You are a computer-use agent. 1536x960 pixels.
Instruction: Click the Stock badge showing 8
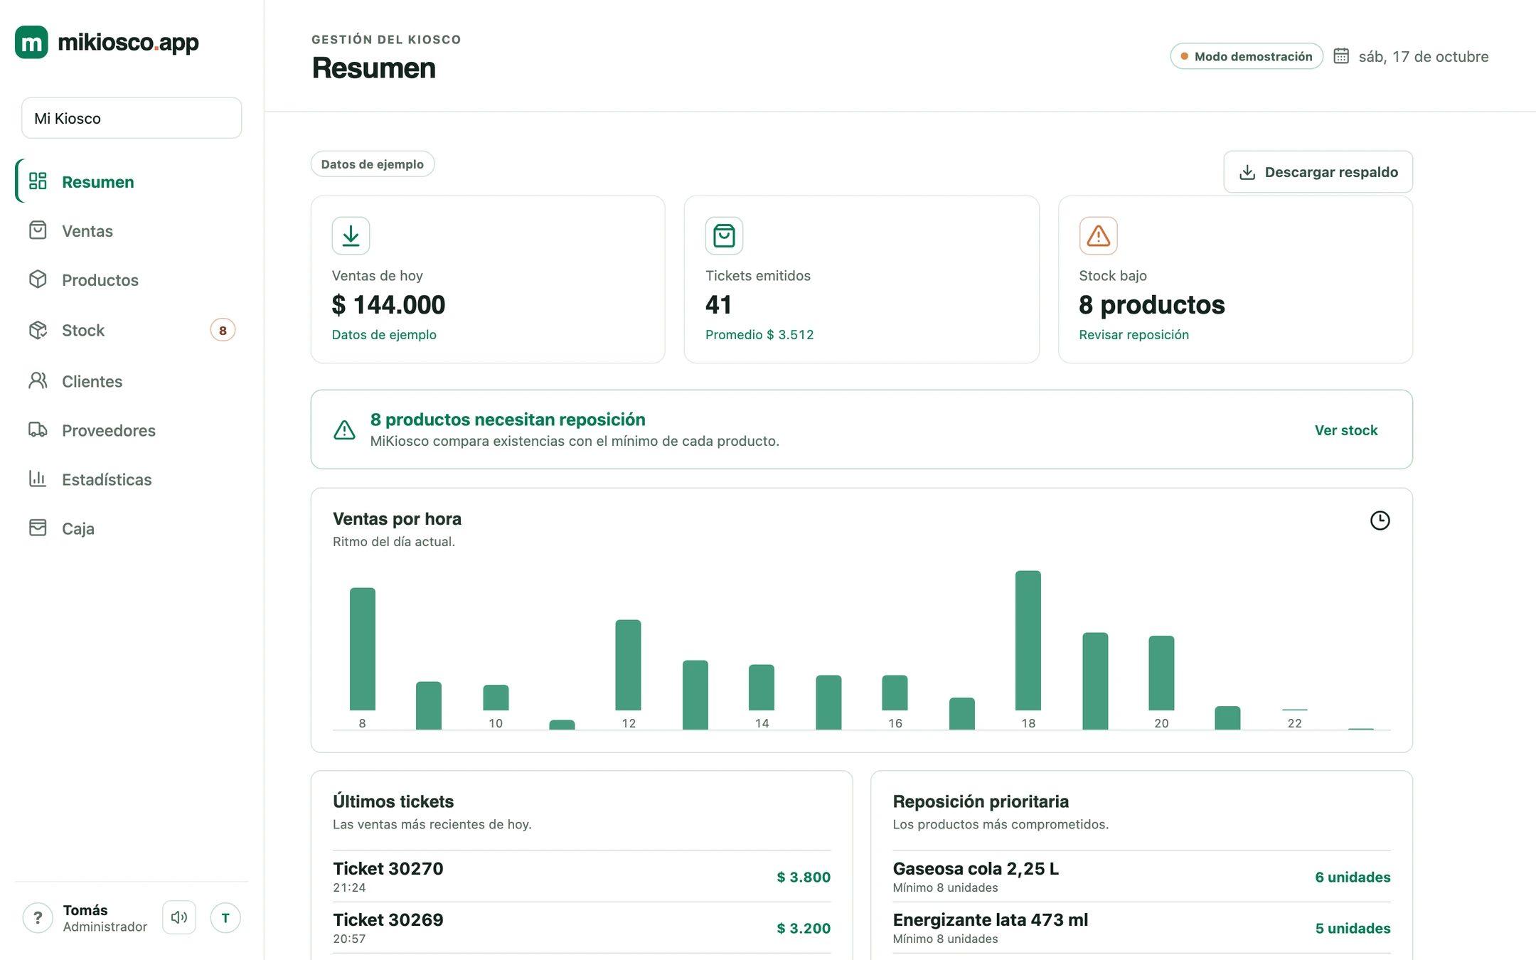pos(223,330)
